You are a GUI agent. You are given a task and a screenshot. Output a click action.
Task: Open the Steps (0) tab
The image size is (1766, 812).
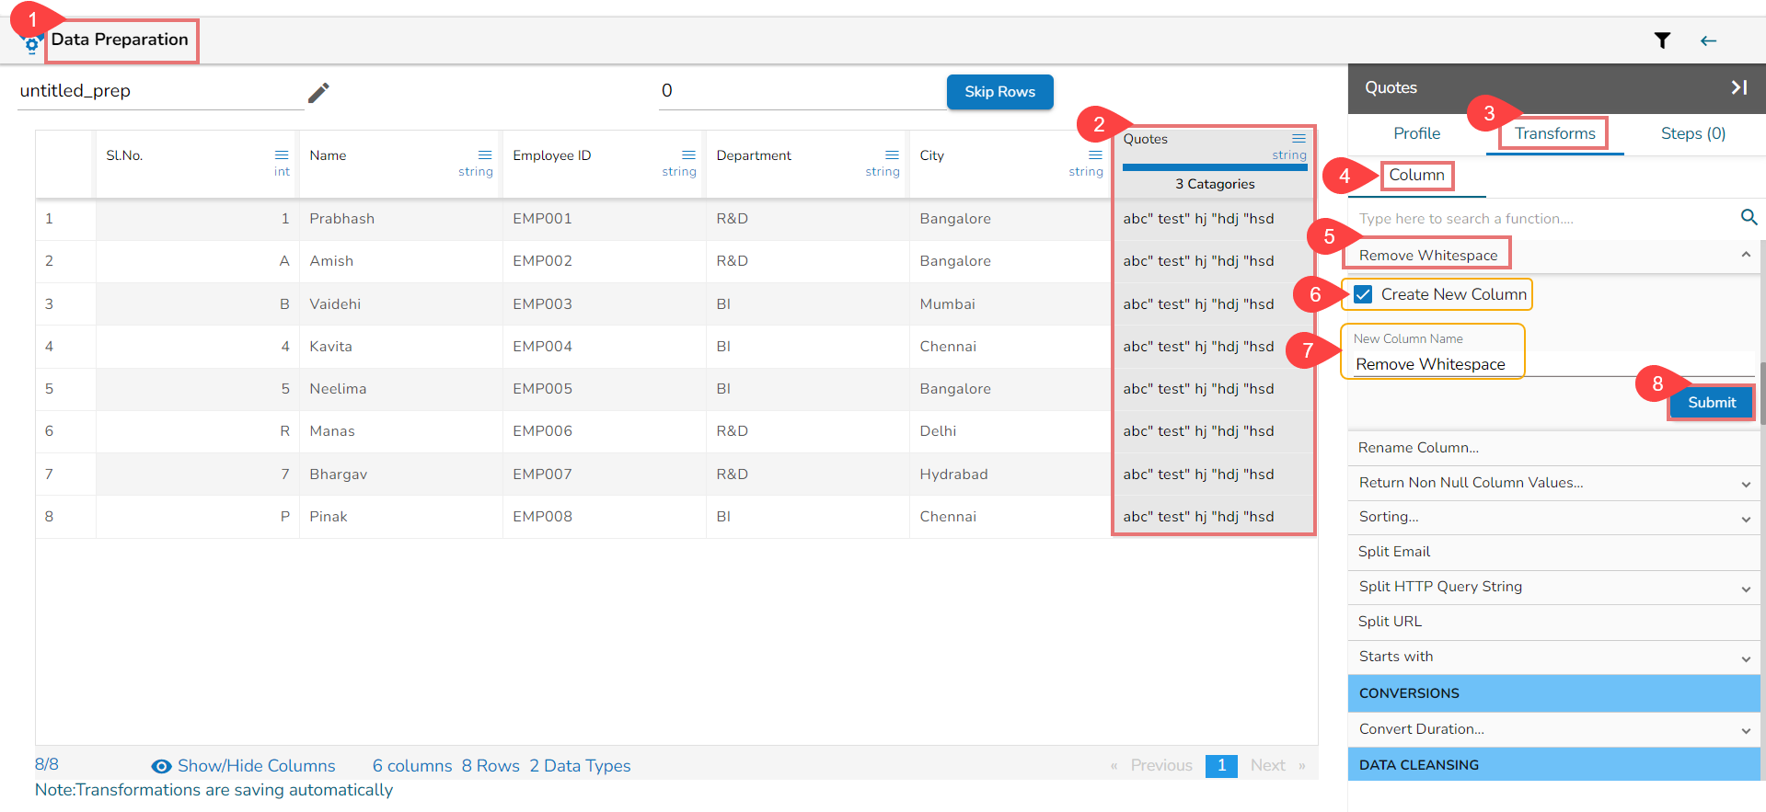(1692, 133)
